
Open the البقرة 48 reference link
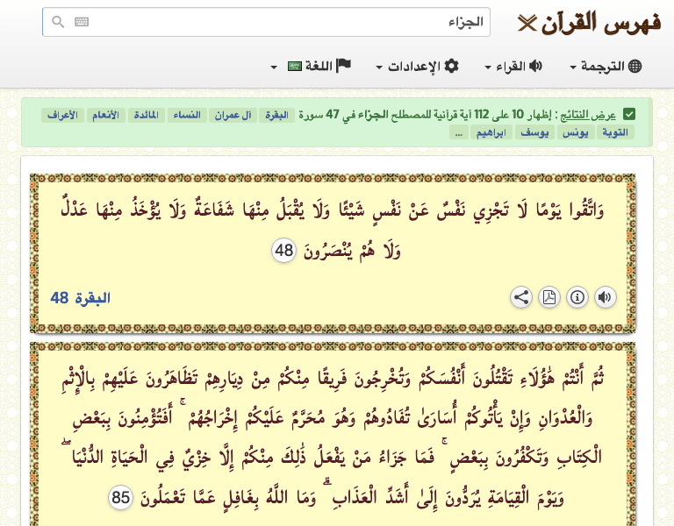pyautogui.click(x=81, y=297)
